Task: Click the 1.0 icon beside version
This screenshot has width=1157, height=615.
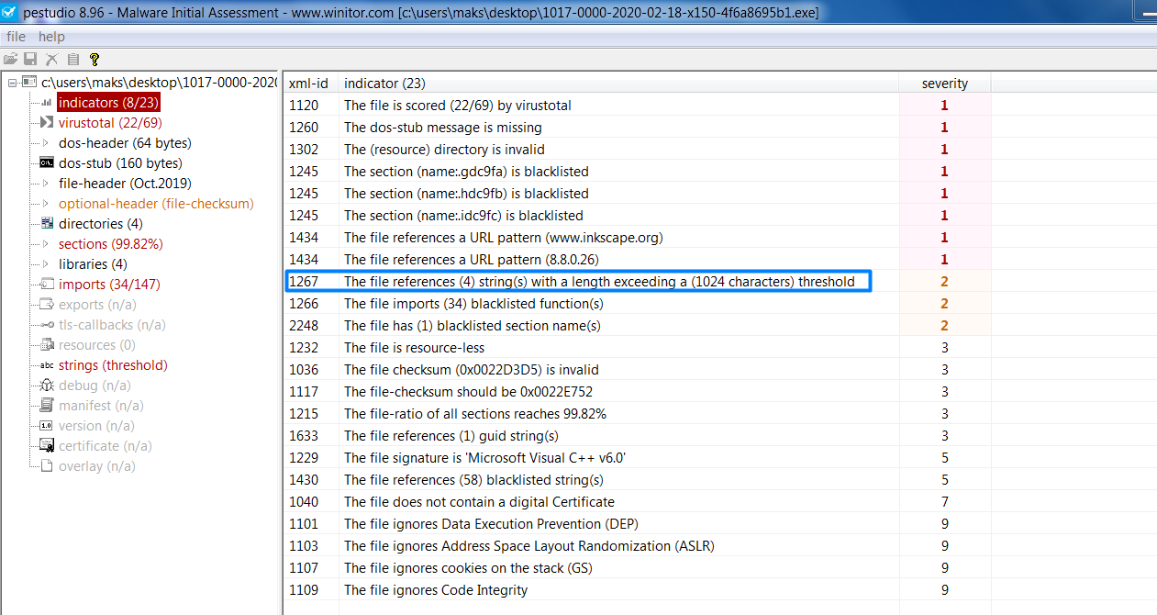Action: pos(46,426)
